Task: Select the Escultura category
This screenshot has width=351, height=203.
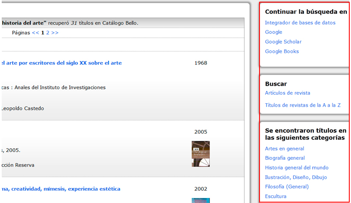Action: (x=276, y=196)
